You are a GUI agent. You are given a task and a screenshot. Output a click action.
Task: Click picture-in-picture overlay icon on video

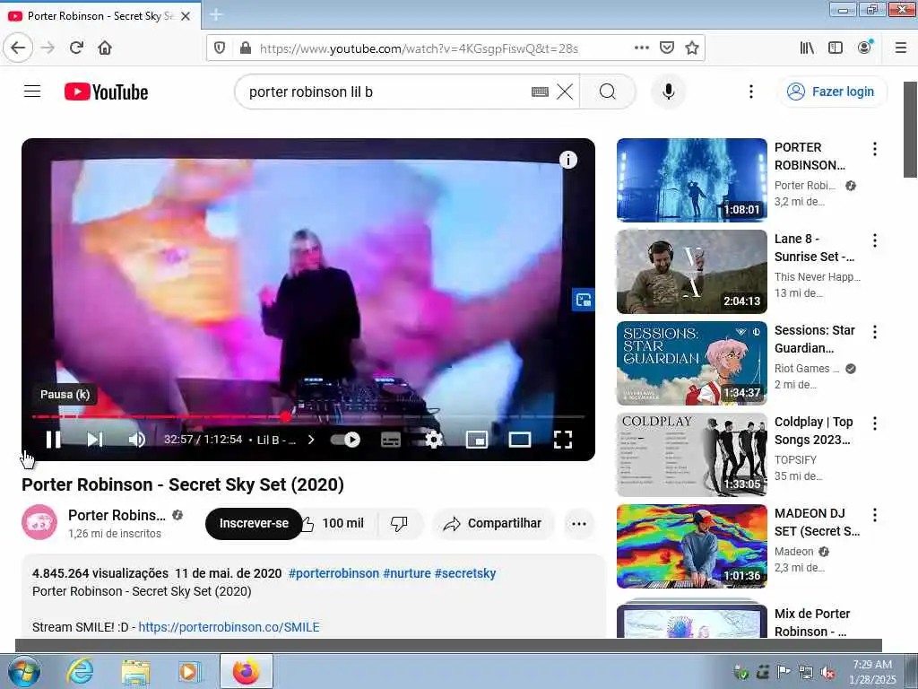point(583,300)
